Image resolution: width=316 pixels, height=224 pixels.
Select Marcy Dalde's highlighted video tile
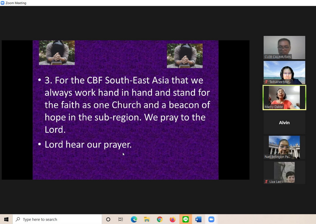click(284, 97)
